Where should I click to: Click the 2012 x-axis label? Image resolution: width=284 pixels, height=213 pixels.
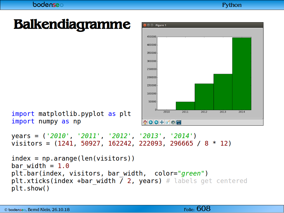204,112
